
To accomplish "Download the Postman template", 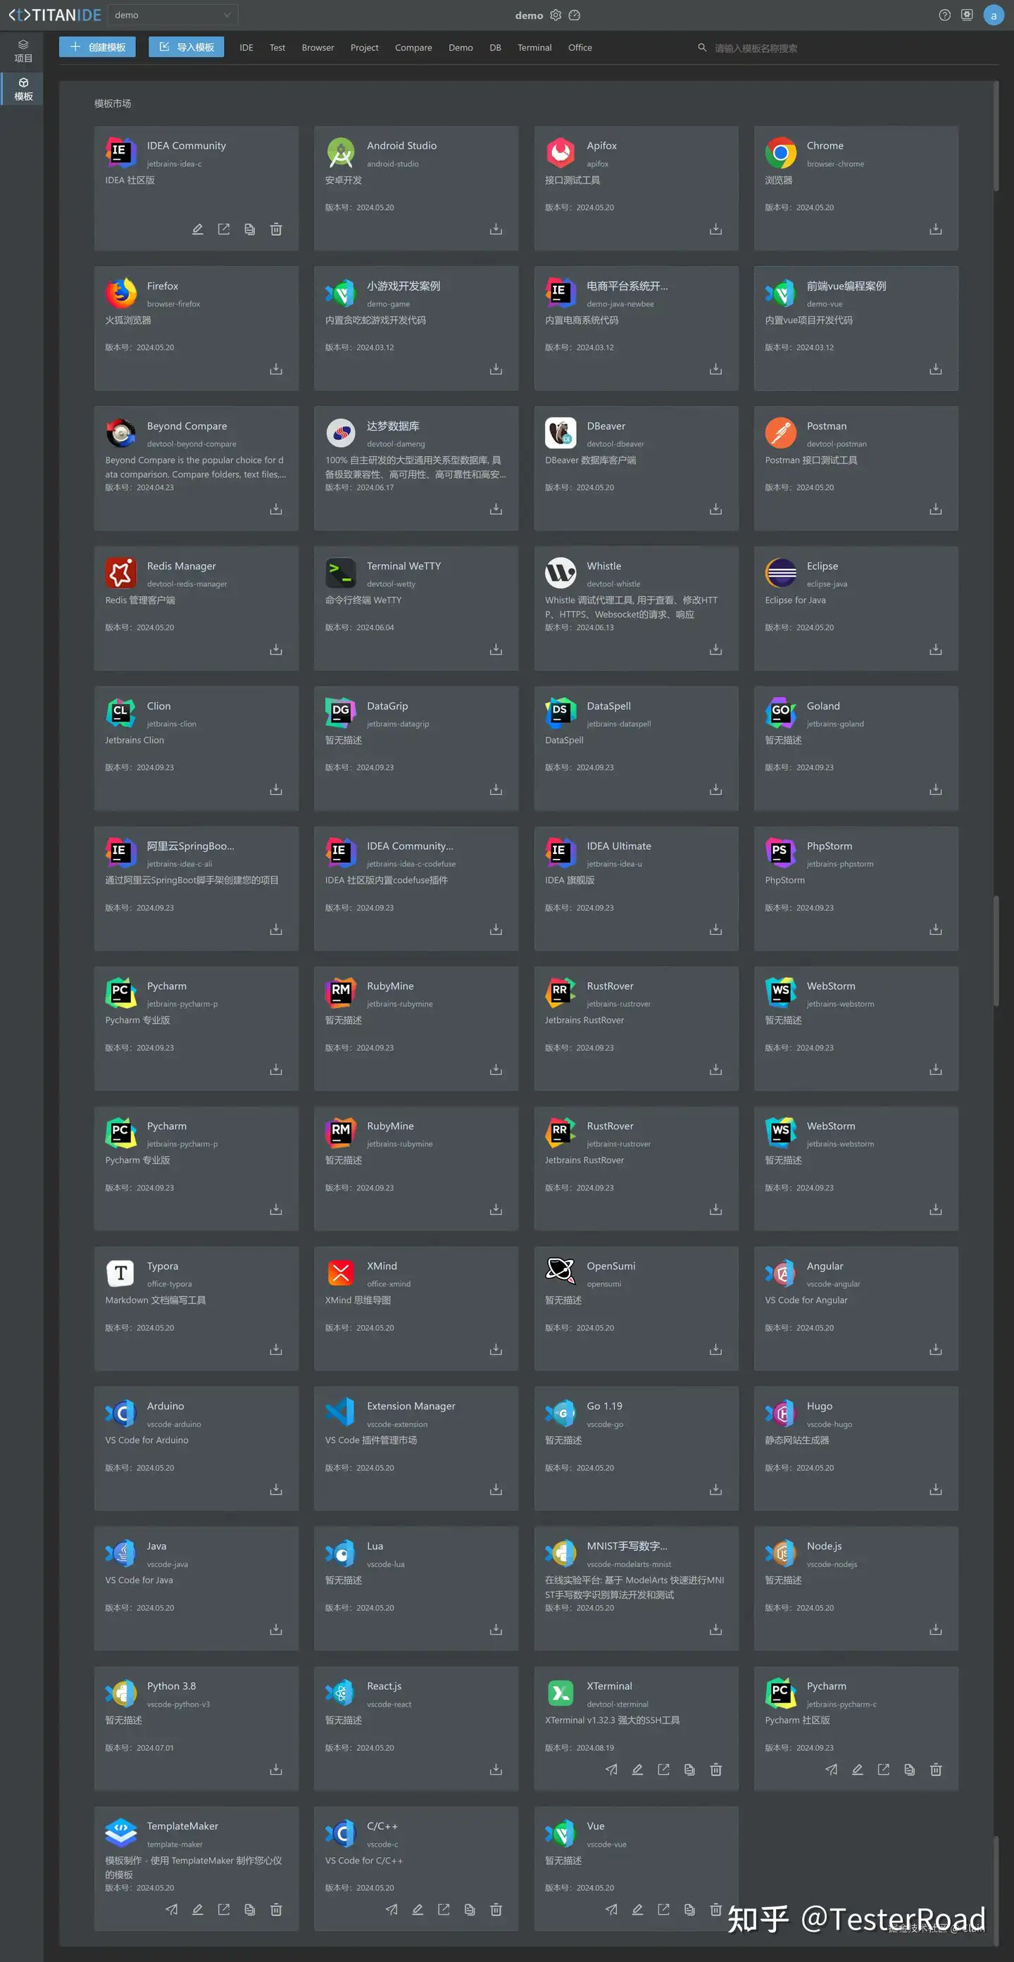I will tap(936, 509).
